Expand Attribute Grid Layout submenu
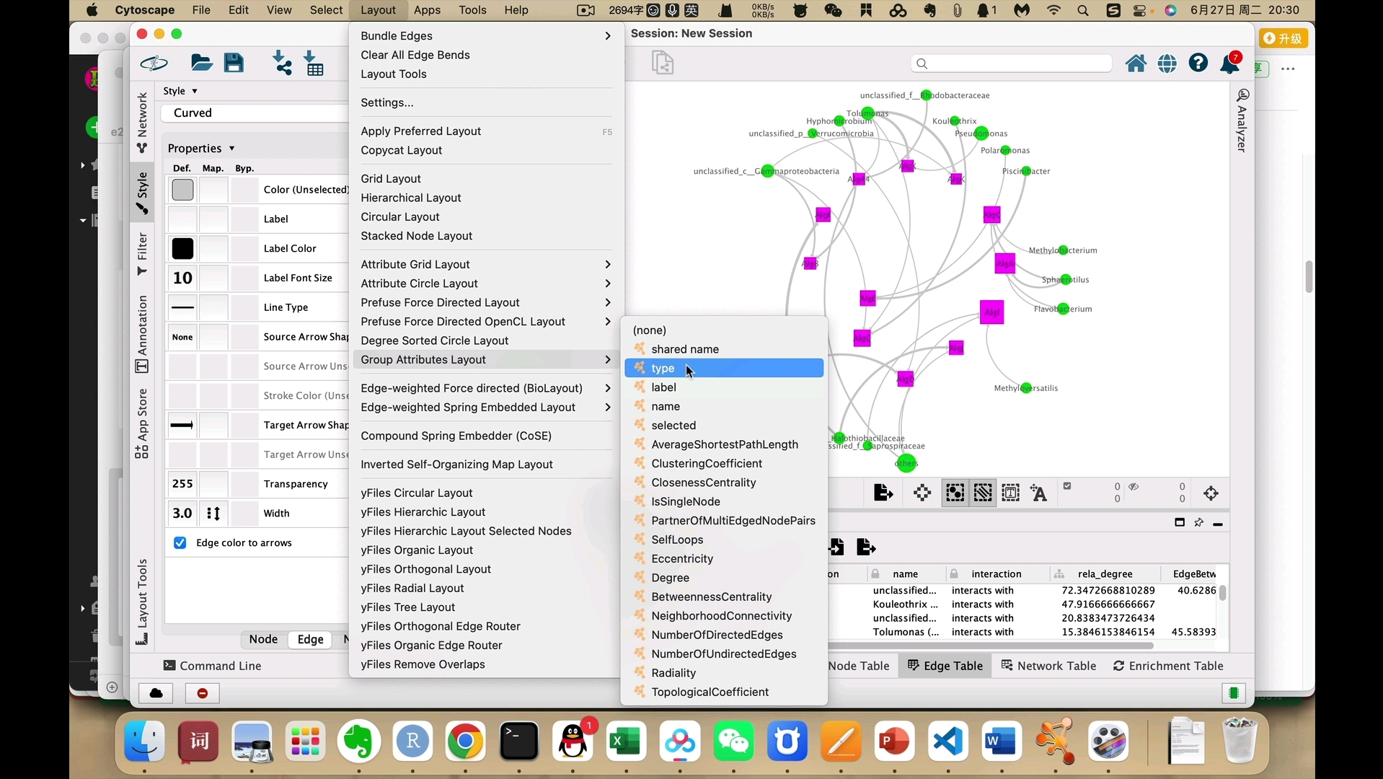This screenshot has width=1383, height=779. (486, 265)
